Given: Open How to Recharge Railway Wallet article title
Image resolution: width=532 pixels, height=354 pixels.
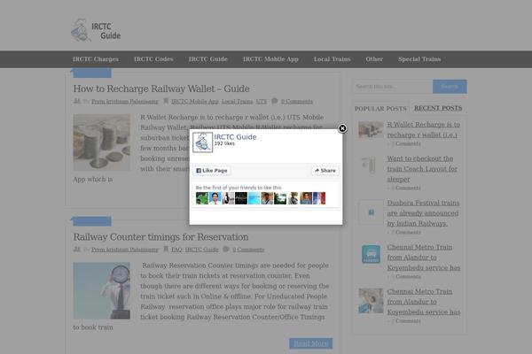Looking at the screenshot, I should tap(161, 88).
